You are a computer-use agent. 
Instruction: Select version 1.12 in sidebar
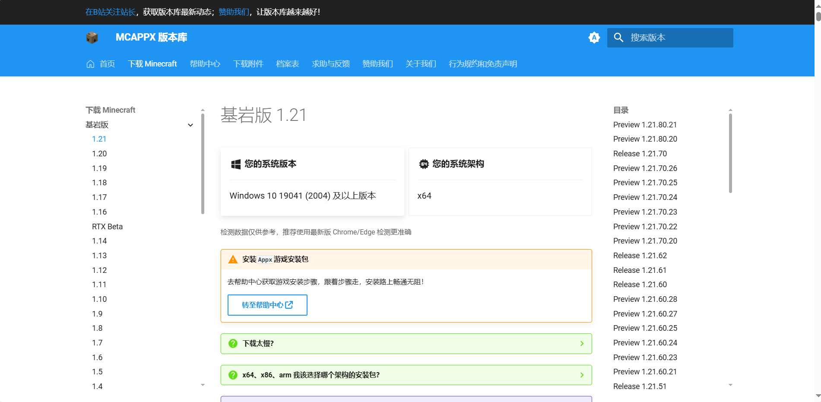pos(99,270)
